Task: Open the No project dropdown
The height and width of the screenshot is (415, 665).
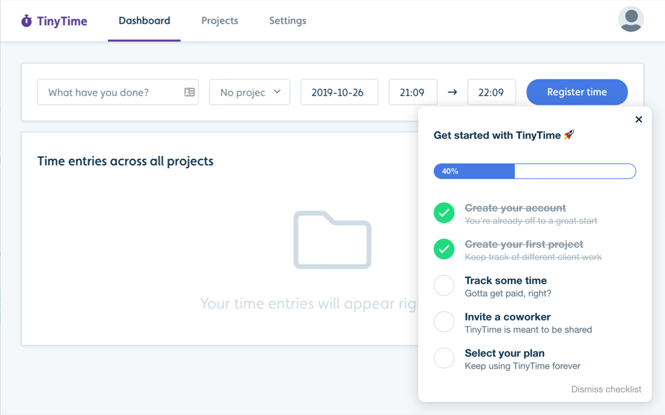Action: coord(249,92)
